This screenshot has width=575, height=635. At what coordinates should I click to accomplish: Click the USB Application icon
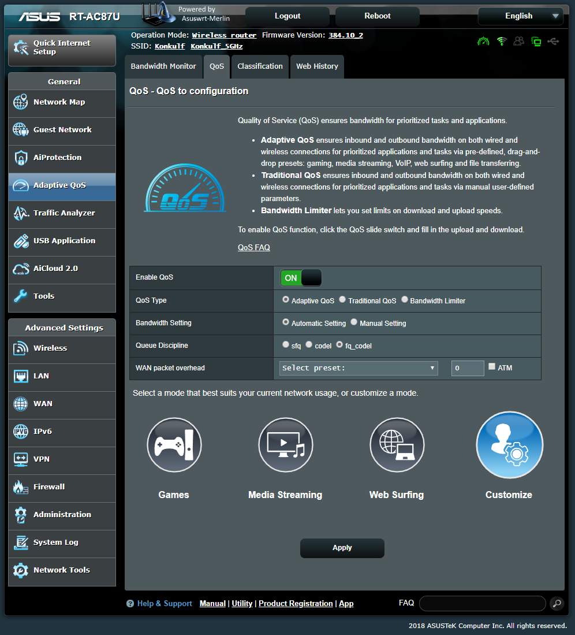tap(21, 240)
